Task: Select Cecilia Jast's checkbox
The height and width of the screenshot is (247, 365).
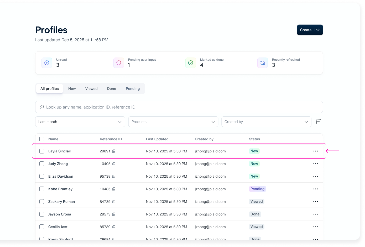Action: (x=42, y=227)
